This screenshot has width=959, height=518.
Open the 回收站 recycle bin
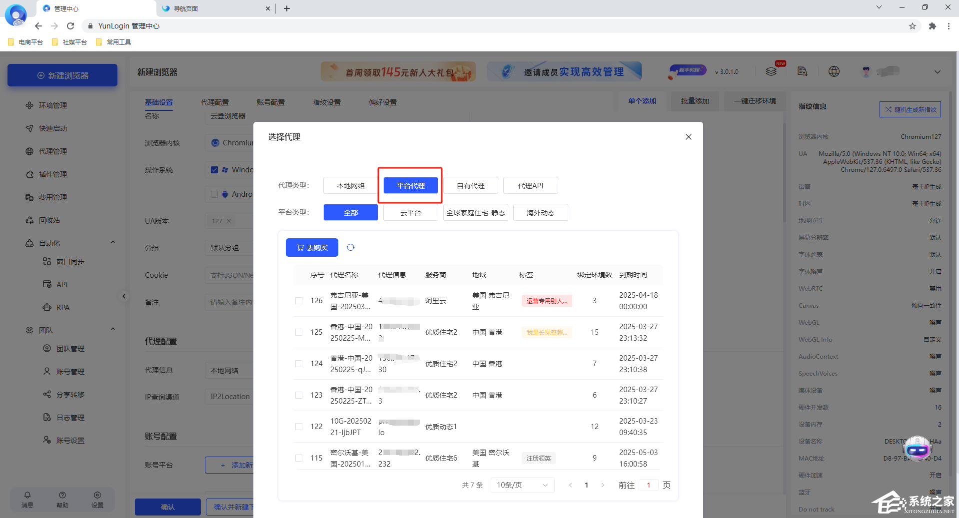pyautogui.click(x=49, y=220)
